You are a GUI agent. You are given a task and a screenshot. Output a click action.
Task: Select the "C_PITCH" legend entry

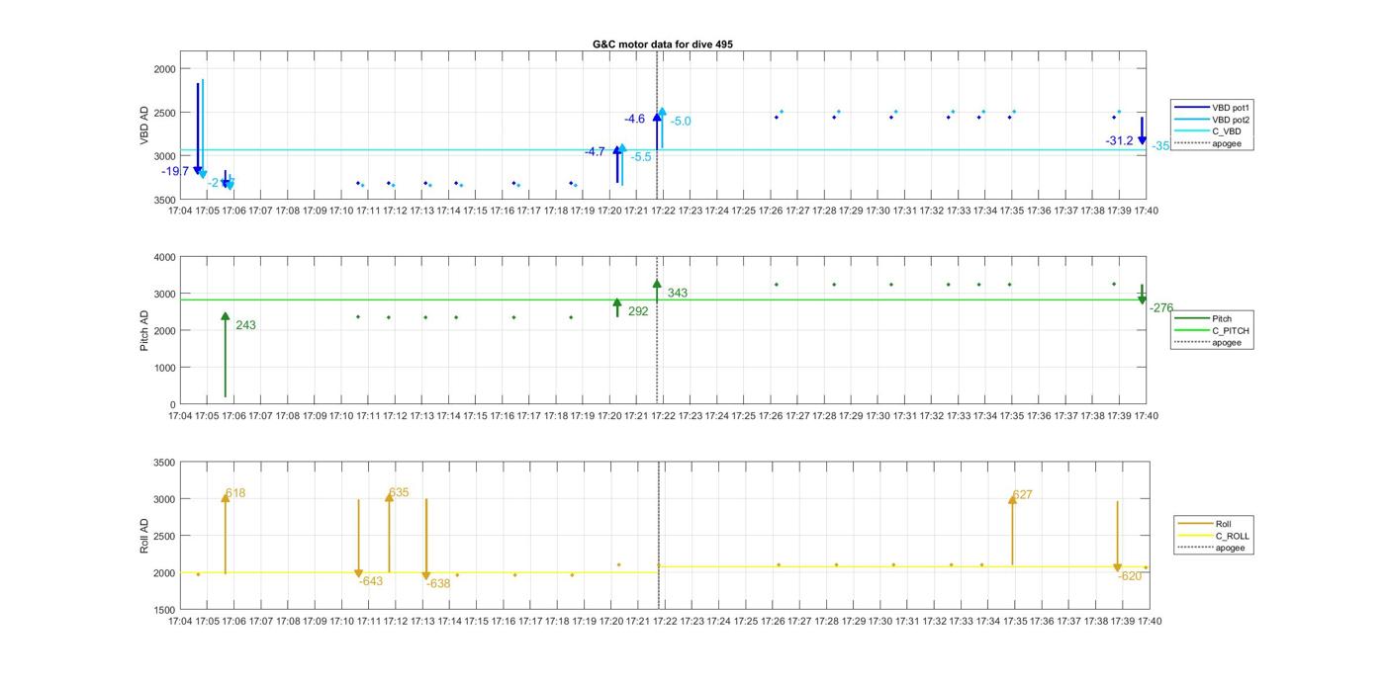point(1213,331)
